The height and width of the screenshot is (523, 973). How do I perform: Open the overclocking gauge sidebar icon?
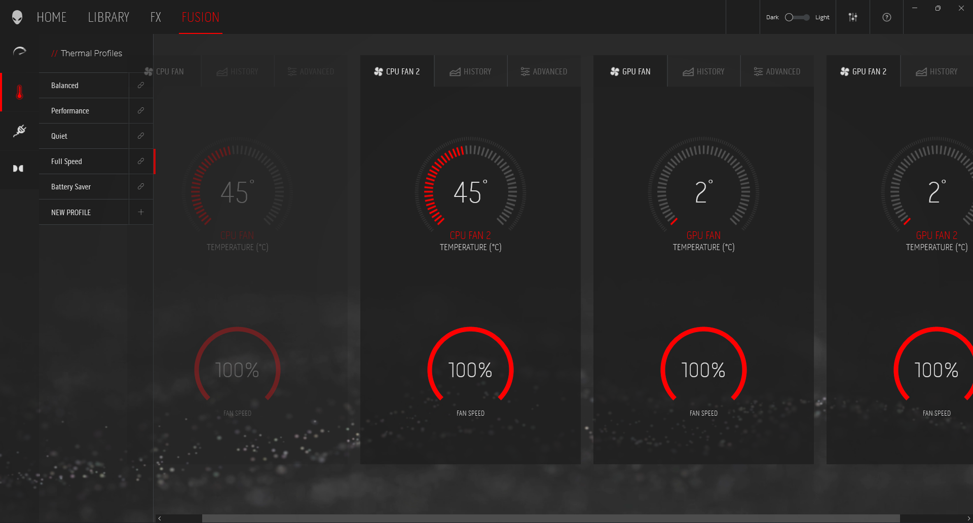point(19,51)
